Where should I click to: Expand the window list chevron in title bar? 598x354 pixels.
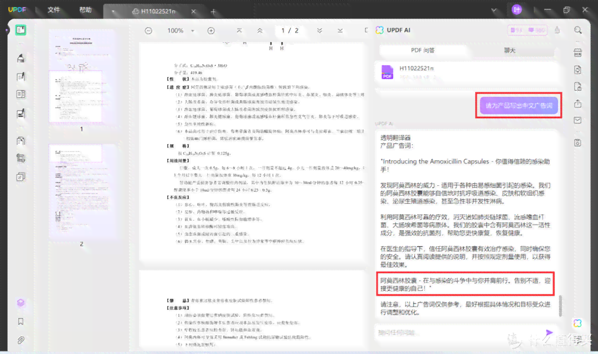click(x=494, y=11)
